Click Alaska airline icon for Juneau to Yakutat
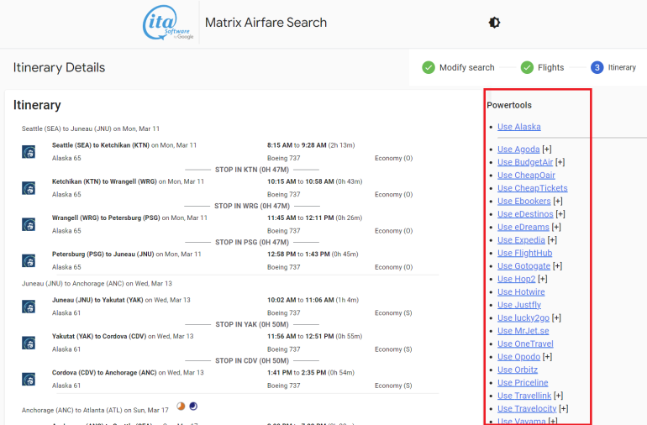Viewport: 647px width, 425px height. pos(29,307)
